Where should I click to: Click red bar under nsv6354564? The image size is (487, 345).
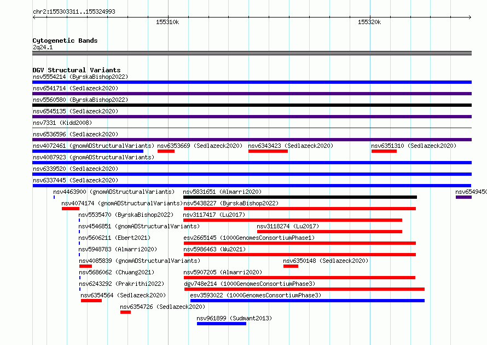tap(91, 301)
